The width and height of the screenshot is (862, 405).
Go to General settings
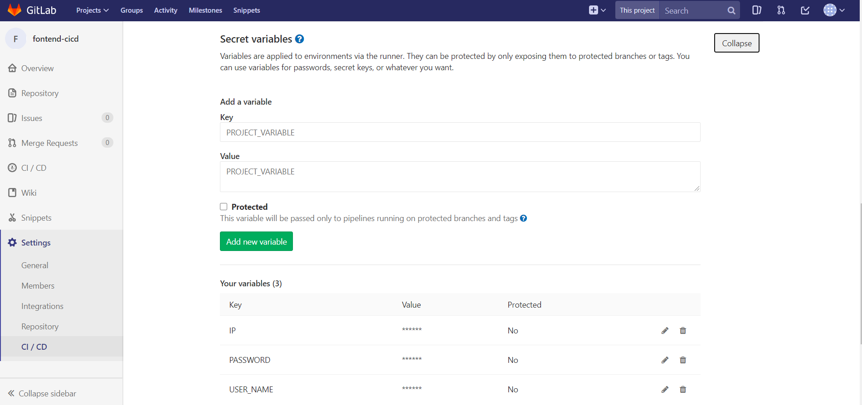(35, 265)
